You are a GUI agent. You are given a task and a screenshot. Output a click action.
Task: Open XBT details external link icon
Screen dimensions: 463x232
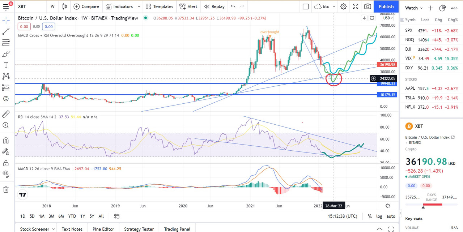(x=453, y=137)
